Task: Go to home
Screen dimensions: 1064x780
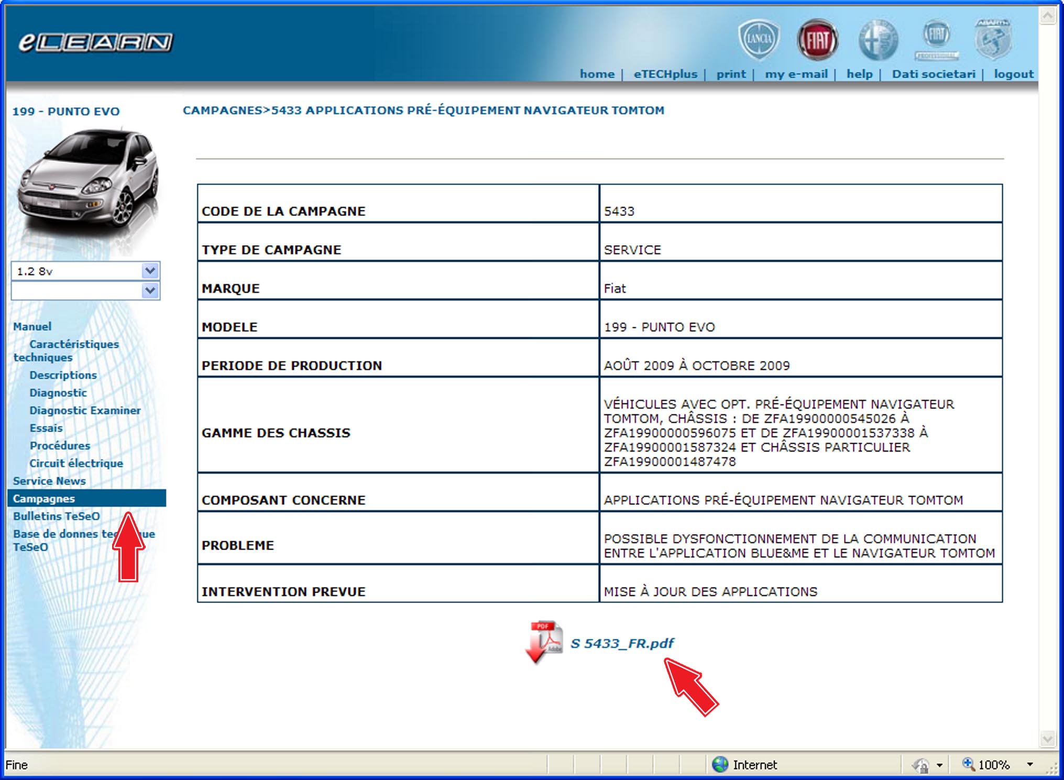Action: 597,74
